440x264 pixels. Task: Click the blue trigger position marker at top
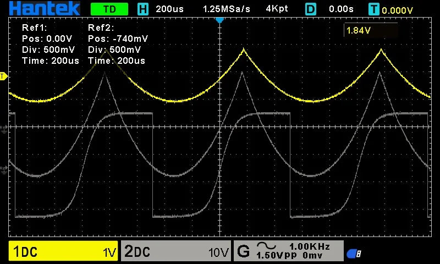[x=219, y=20]
